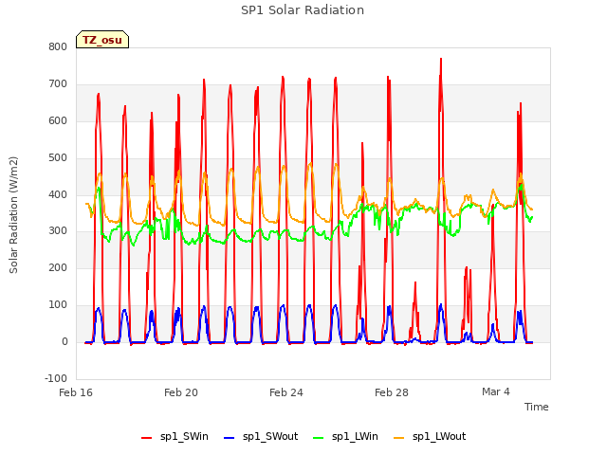Image resolution: width=607 pixels, height=455 pixels.
Task: Toggle the sp1_SWout legend entry
Action: (261, 437)
